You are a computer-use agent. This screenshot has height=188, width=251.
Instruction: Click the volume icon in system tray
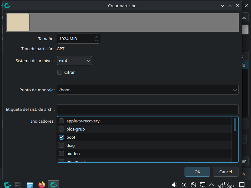point(175,185)
